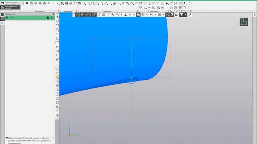Click the highlighted tool in the lower vertical toolbar
Screen dimensions: 257x144
57,77
